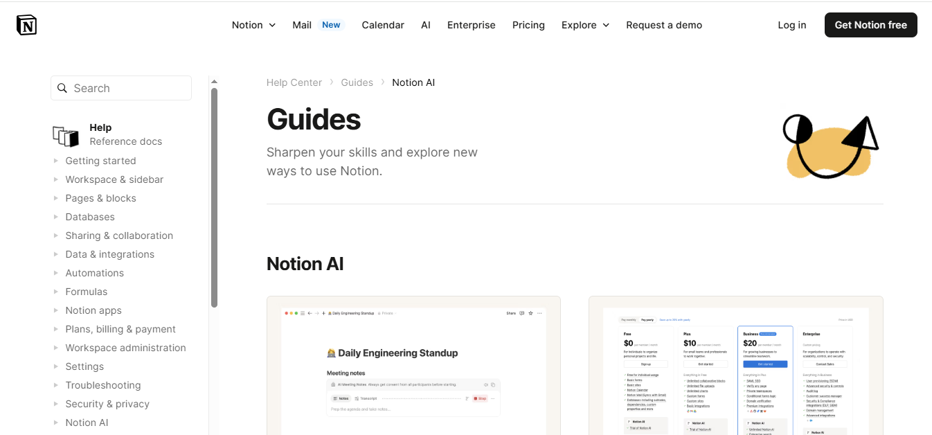The image size is (932, 435).
Task: Click the Log in link
Action: [x=791, y=25]
